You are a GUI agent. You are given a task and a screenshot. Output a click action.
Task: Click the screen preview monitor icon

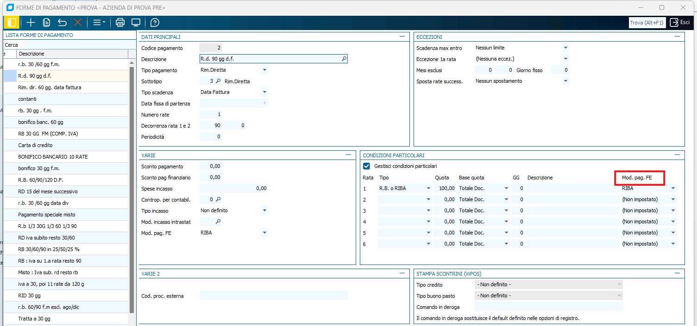(x=136, y=22)
